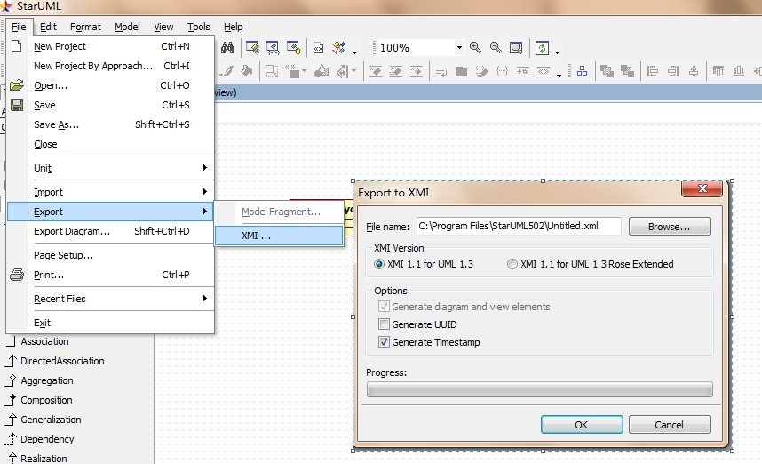
Task: Uncheck the Generate Timestamp checkbox
Action: coord(384,342)
